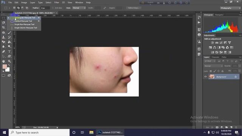Toggle Lock transparent pixels

211,71
